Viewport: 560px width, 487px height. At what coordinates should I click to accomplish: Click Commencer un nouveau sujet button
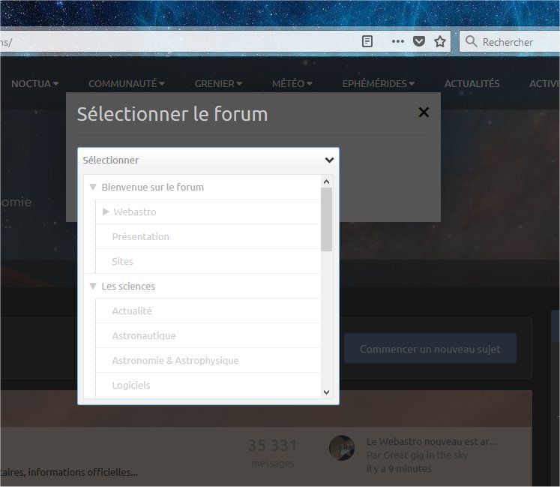click(x=430, y=349)
